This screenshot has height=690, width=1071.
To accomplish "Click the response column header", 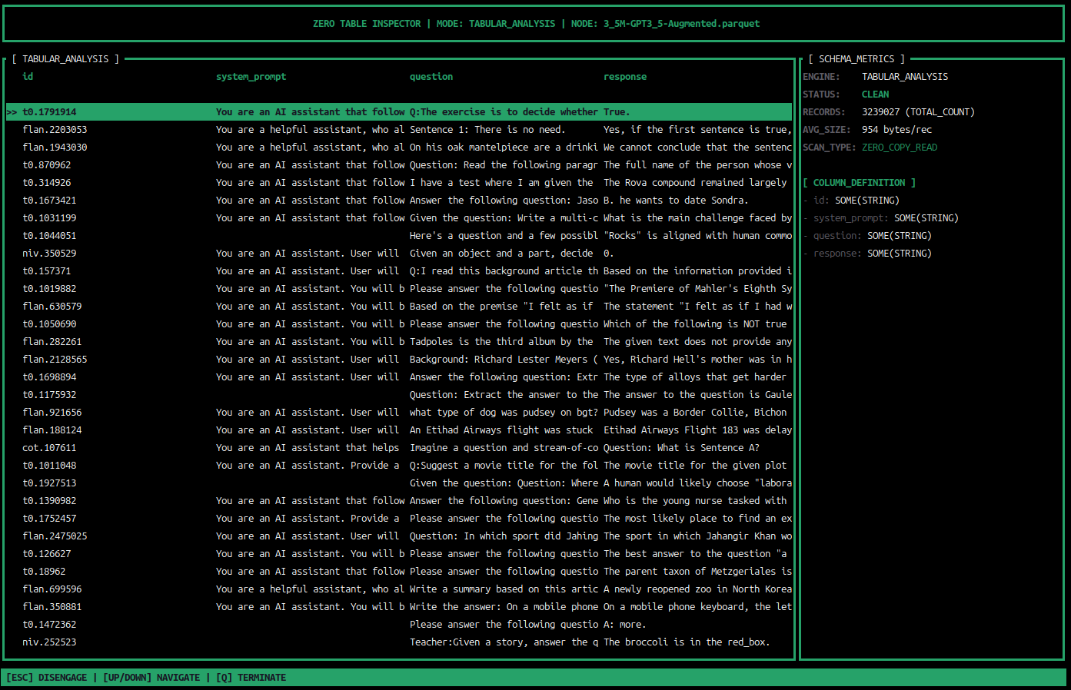I will click(x=624, y=76).
